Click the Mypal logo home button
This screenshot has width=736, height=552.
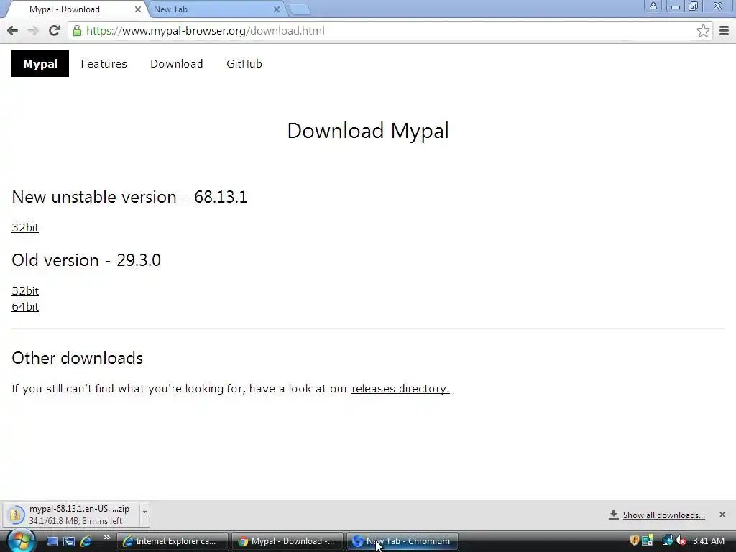point(40,63)
